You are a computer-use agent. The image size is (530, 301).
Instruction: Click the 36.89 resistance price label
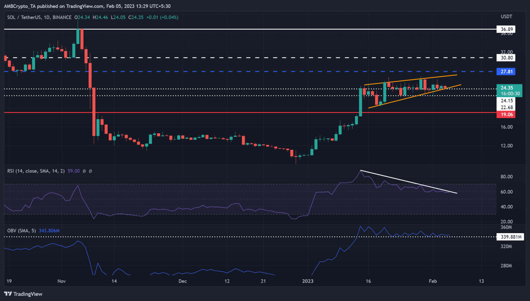click(x=506, y=29)
